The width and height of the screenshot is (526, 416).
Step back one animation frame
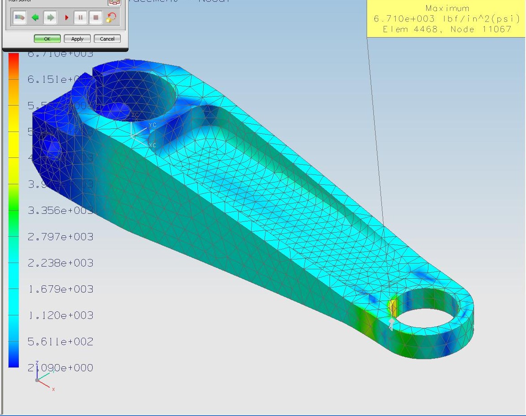36,17
